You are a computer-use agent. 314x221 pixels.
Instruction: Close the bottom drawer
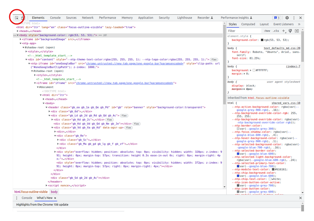[x=300, y=198]
